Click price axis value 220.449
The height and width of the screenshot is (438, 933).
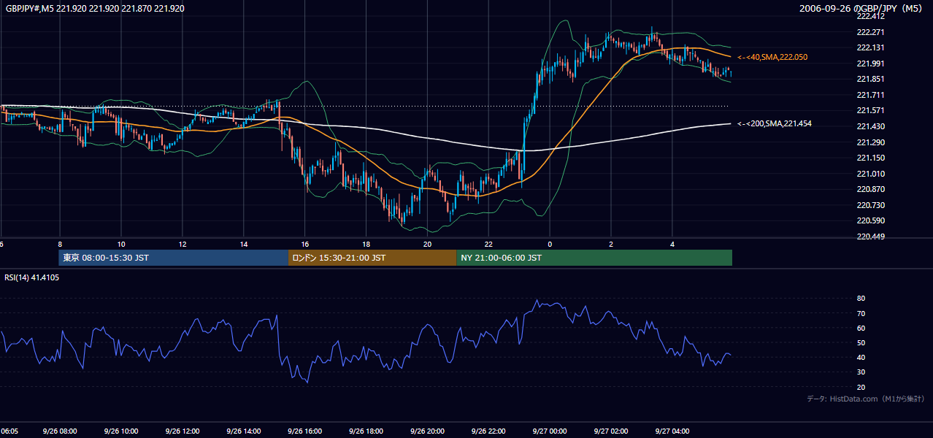871,237
